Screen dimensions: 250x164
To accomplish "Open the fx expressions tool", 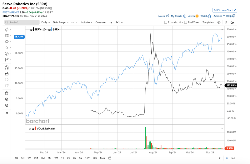I will 111,22.
